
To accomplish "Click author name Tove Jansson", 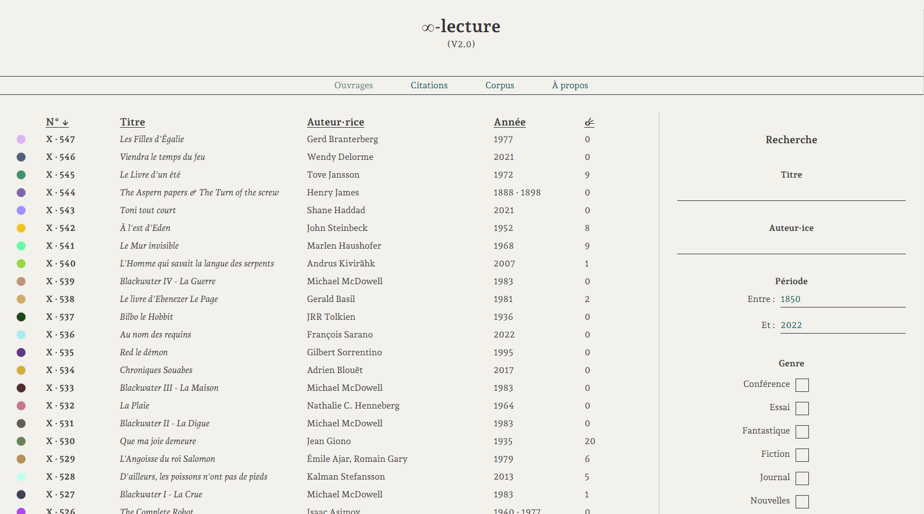I will pyautogui.click(x=333, y=174).
